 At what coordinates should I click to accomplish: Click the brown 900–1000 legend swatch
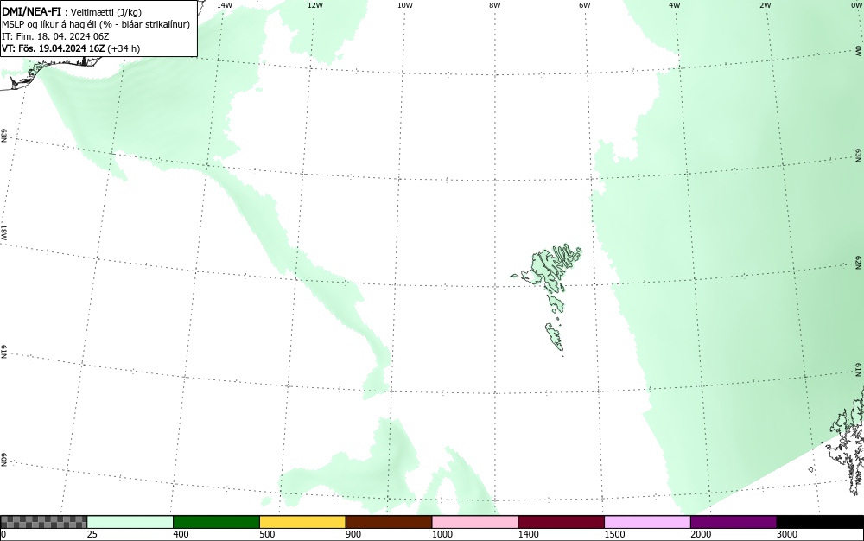(389, 522)
